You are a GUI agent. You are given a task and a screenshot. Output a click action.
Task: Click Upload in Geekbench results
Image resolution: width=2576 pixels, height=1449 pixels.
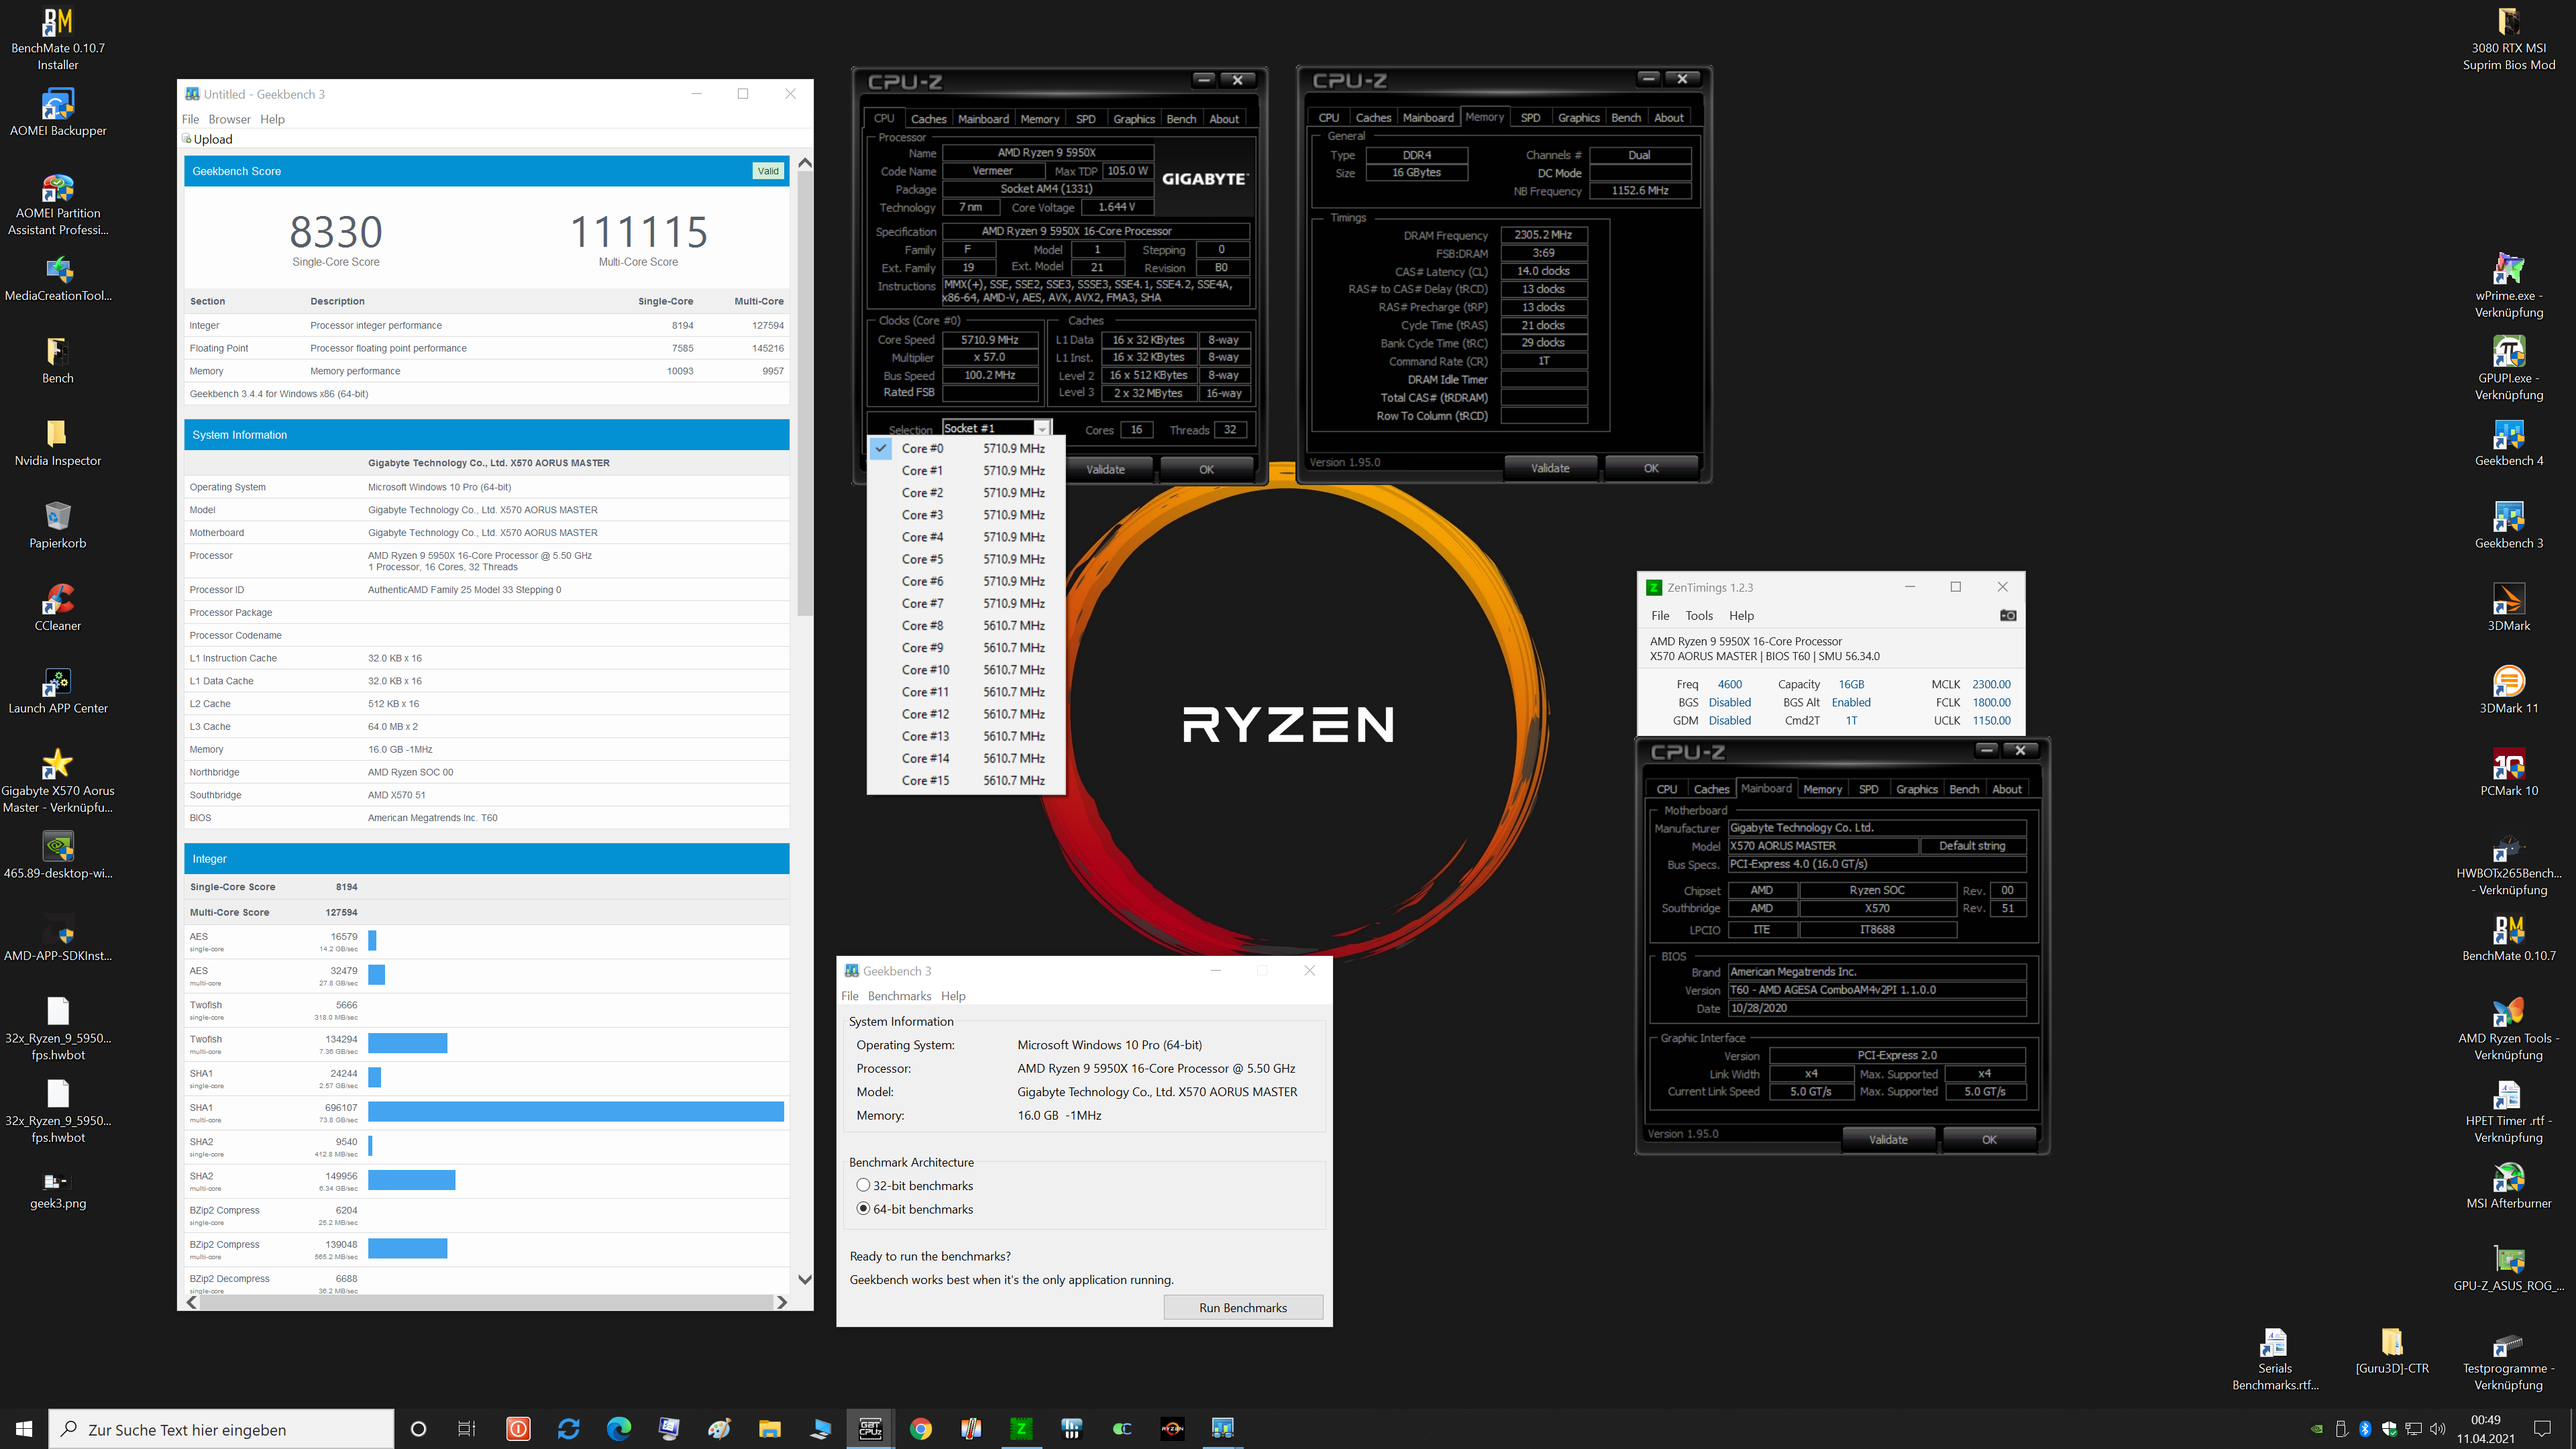tap(207, 139)
